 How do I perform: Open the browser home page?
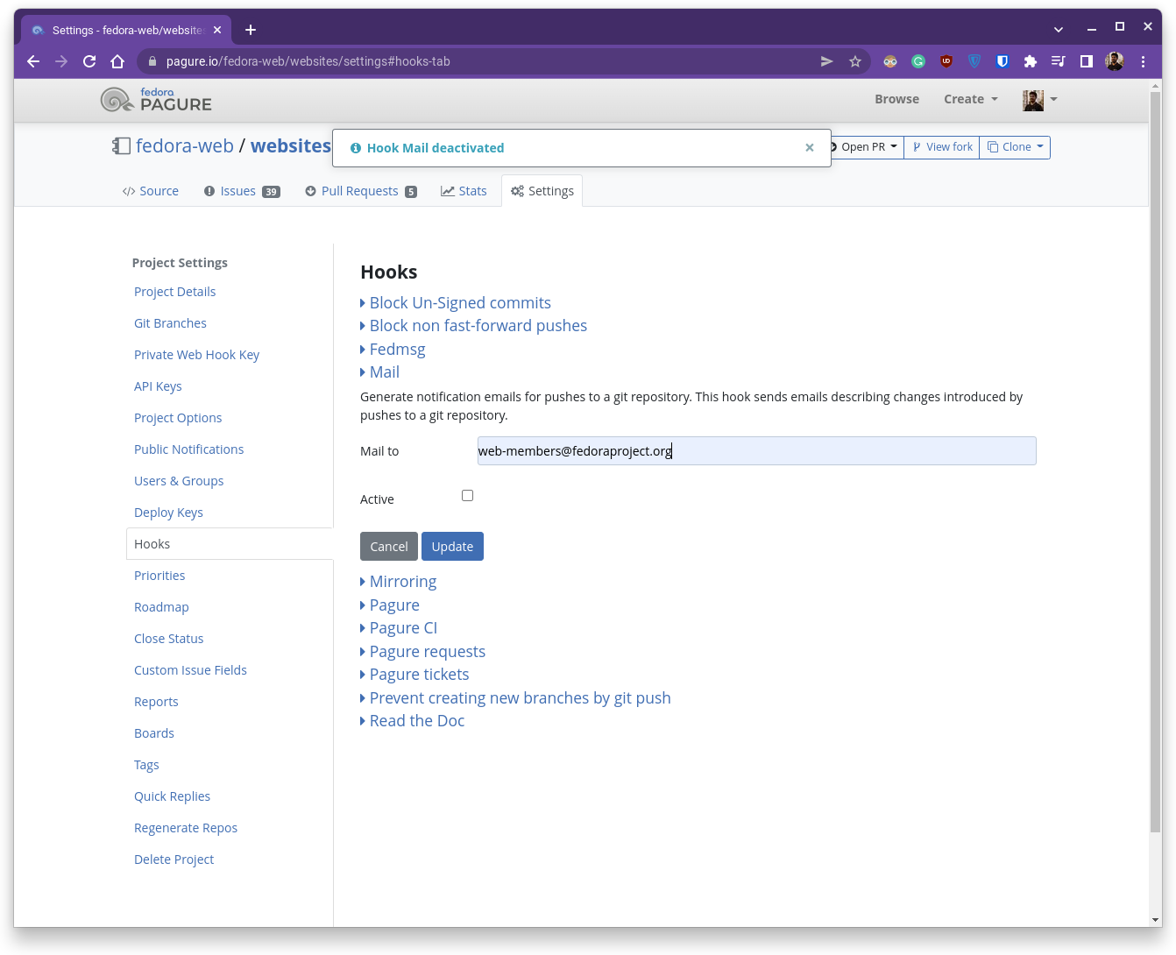coord(117,61)
